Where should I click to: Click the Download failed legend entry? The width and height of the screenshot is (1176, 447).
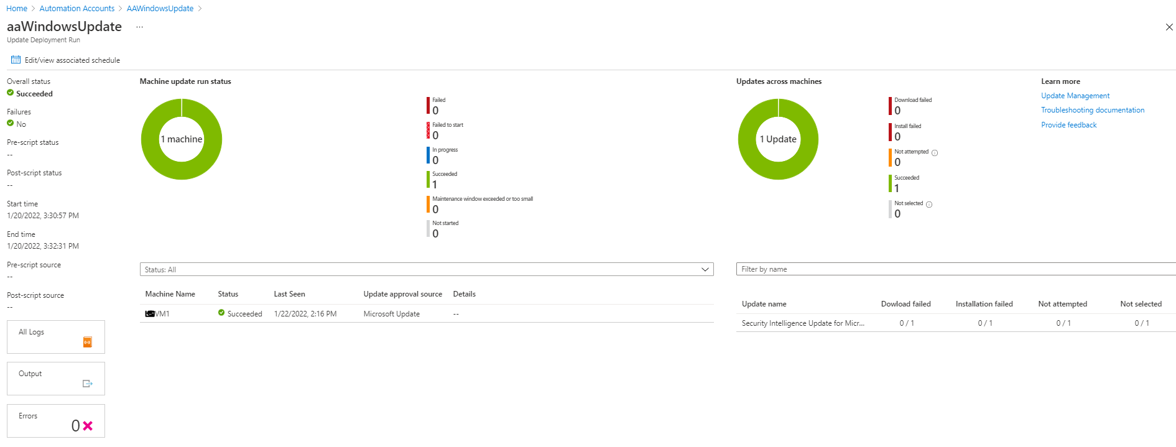(x=910, y=106)
